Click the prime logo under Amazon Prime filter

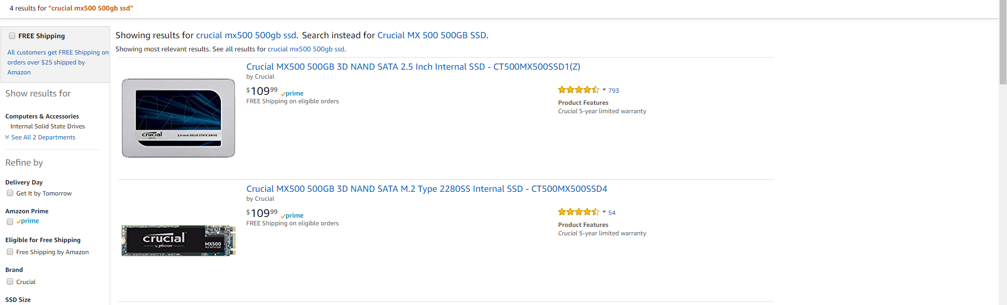pos(28,221)
